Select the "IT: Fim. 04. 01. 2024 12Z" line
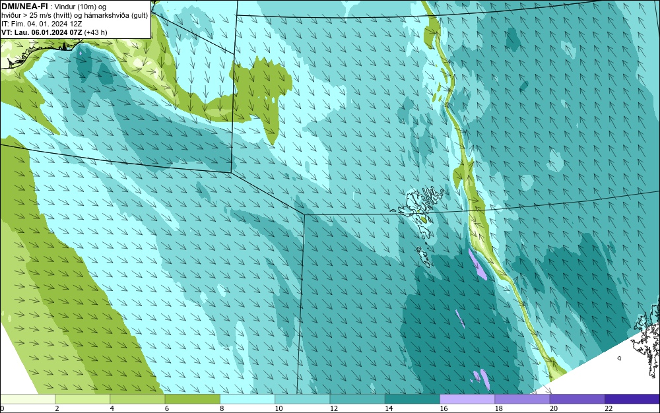Screen dimensions: 660x413 pos(42,24)
